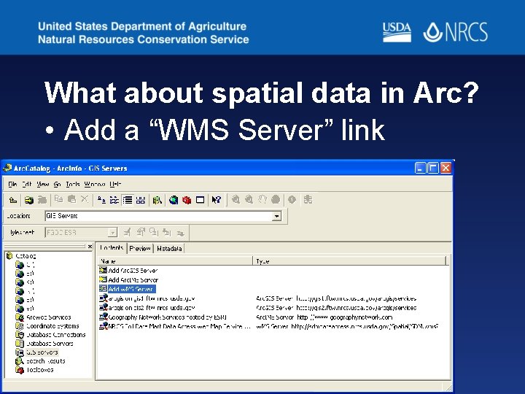Click the What's This help pointer
The width and height of the screenshot is (525, 394).
pos(217,200)
